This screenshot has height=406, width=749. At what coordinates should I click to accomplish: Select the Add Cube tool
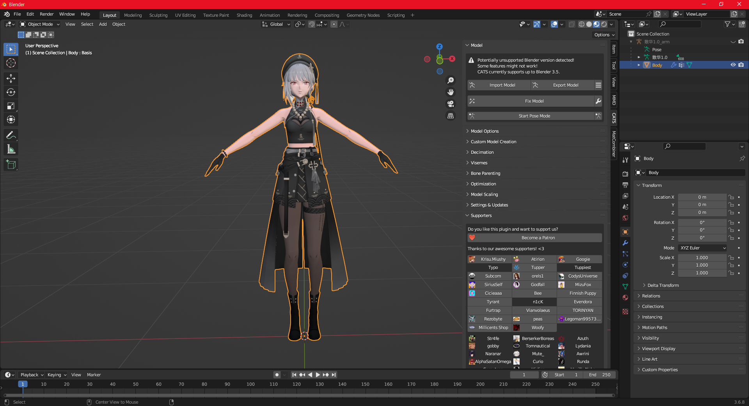coord(11,164)
